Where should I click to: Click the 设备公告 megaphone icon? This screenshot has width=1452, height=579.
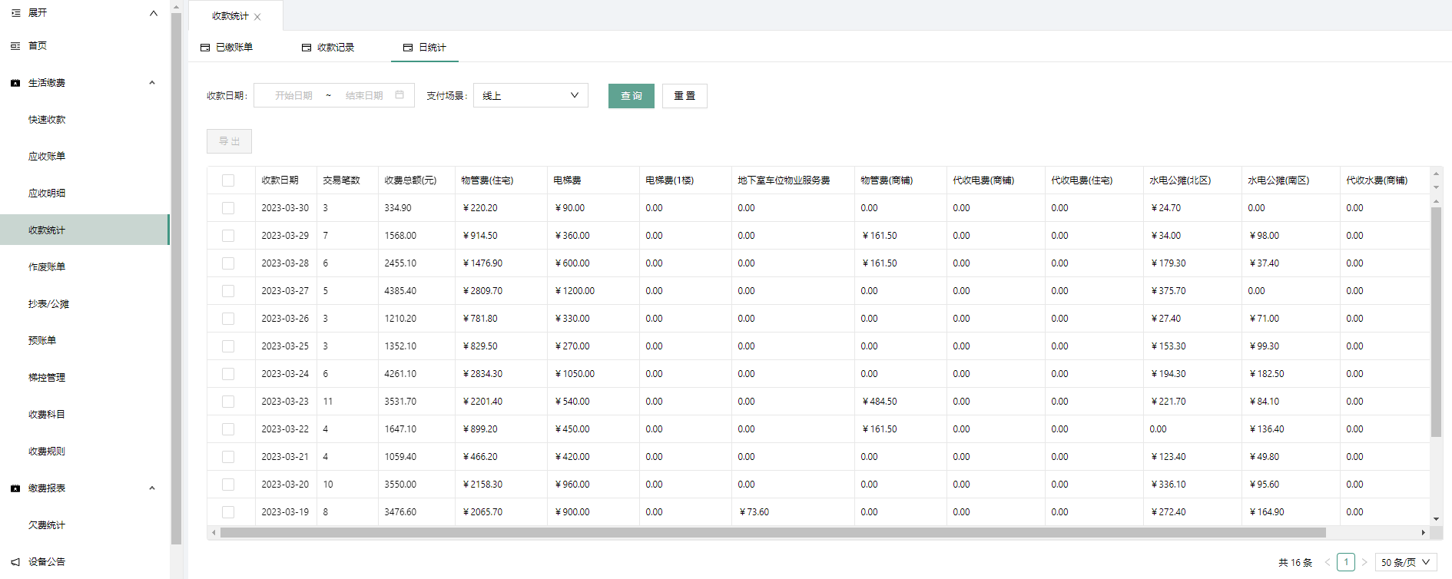[x=15, y=562]
